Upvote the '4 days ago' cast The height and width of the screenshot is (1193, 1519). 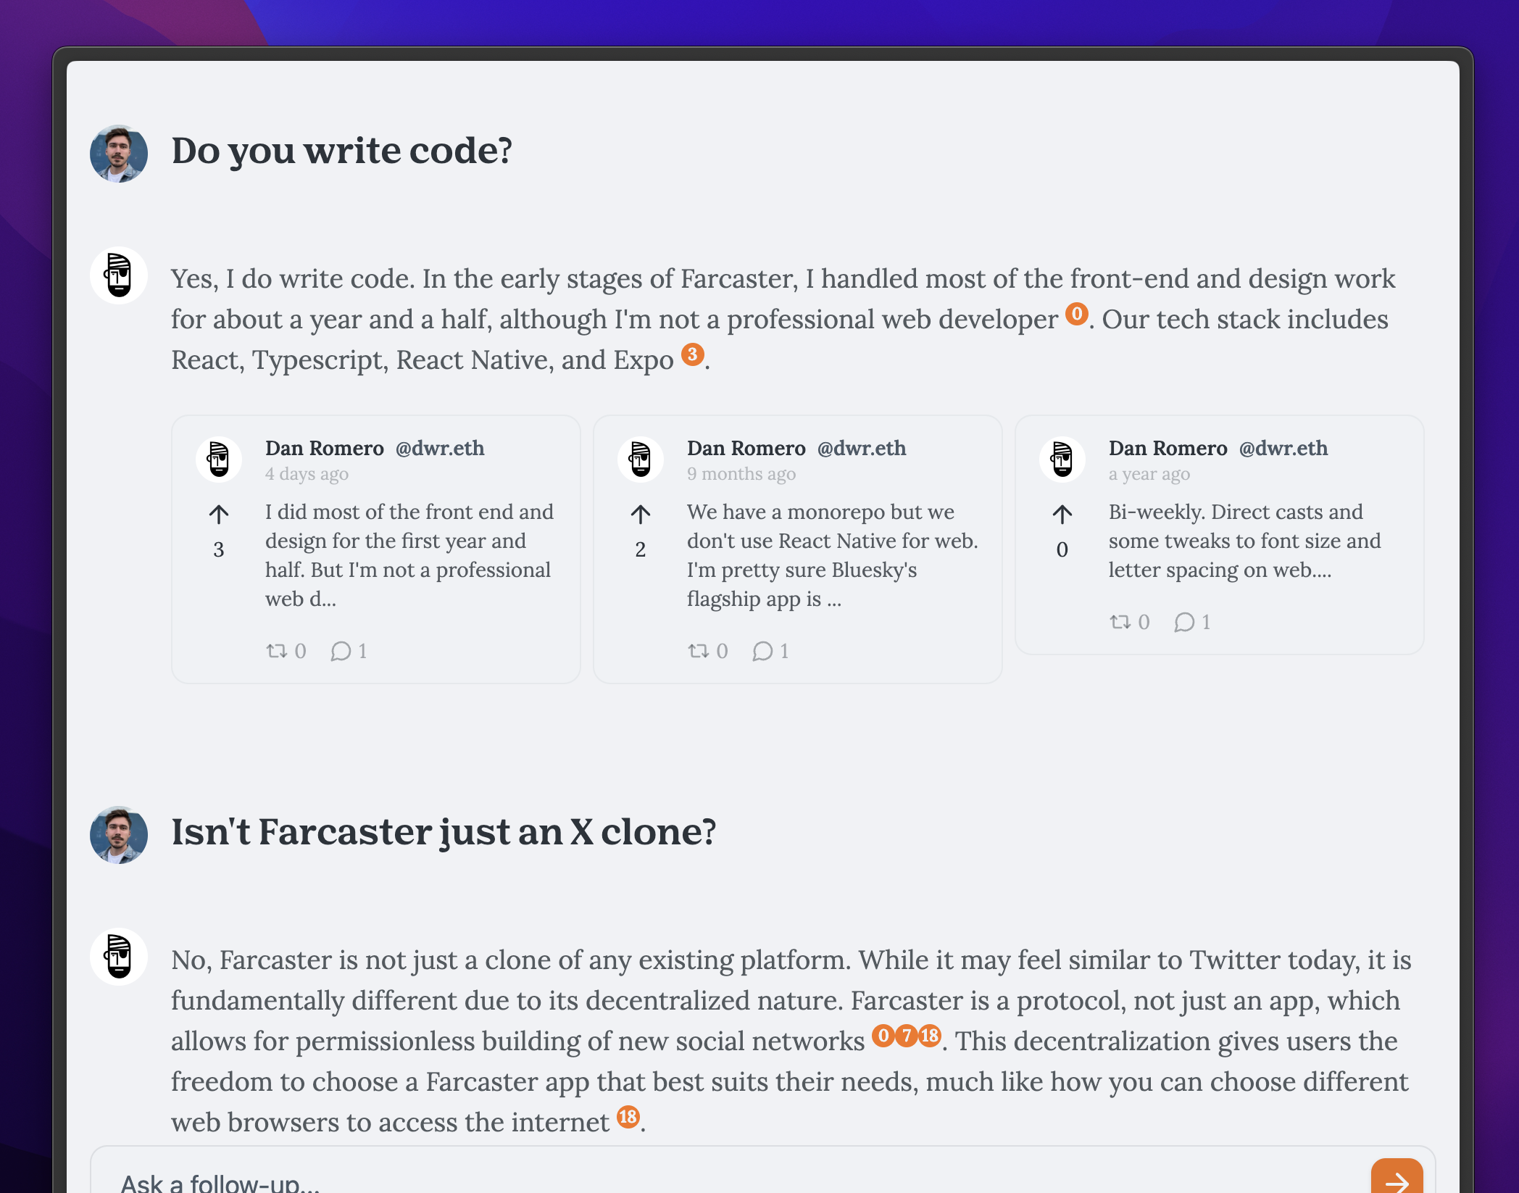(219, 515)
